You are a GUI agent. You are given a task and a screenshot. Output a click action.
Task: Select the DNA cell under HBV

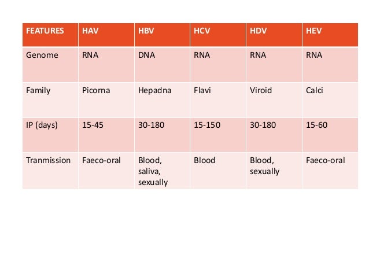pos(162,65)
